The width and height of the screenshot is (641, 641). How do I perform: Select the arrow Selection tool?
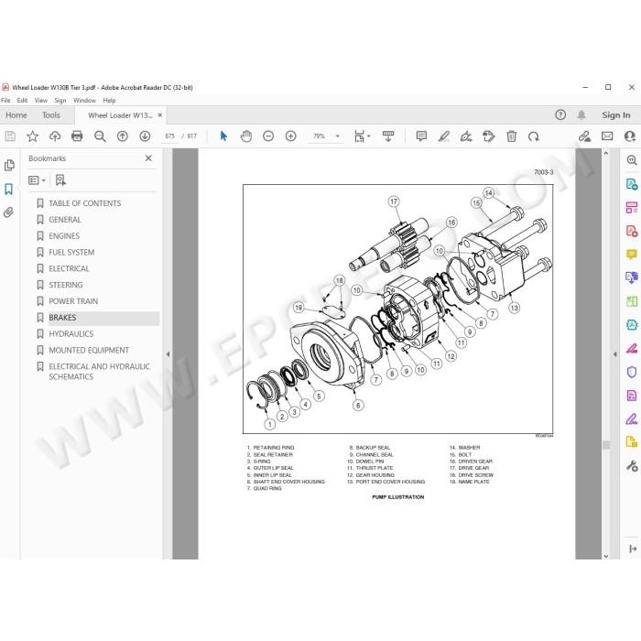click(x=223, y=136)
